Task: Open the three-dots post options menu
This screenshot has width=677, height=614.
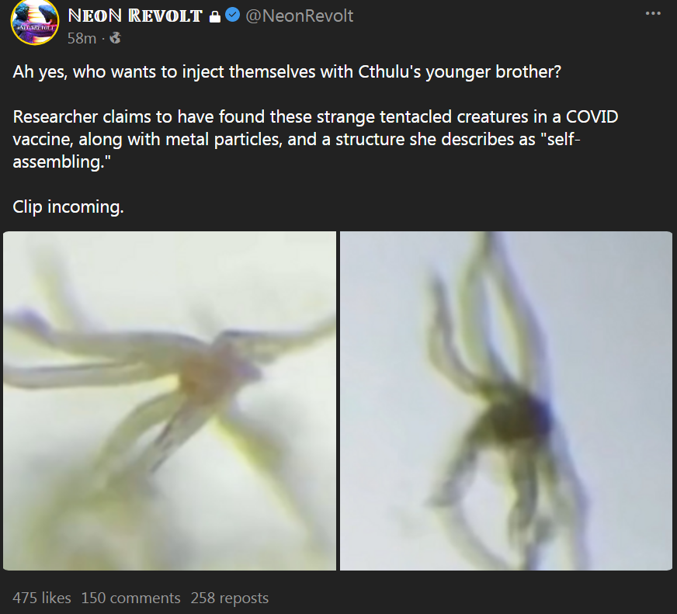Action: (653, 13)
